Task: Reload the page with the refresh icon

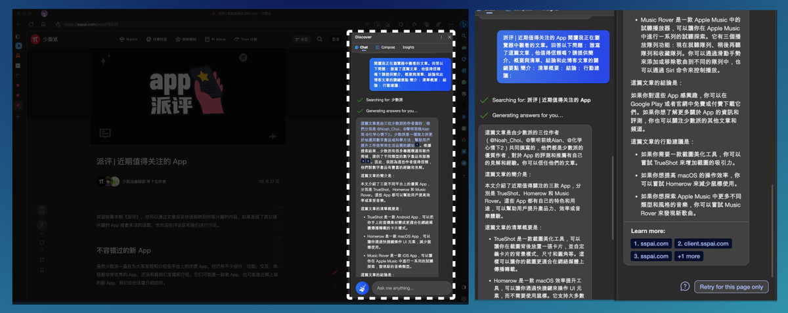Action: click(31, 25)
